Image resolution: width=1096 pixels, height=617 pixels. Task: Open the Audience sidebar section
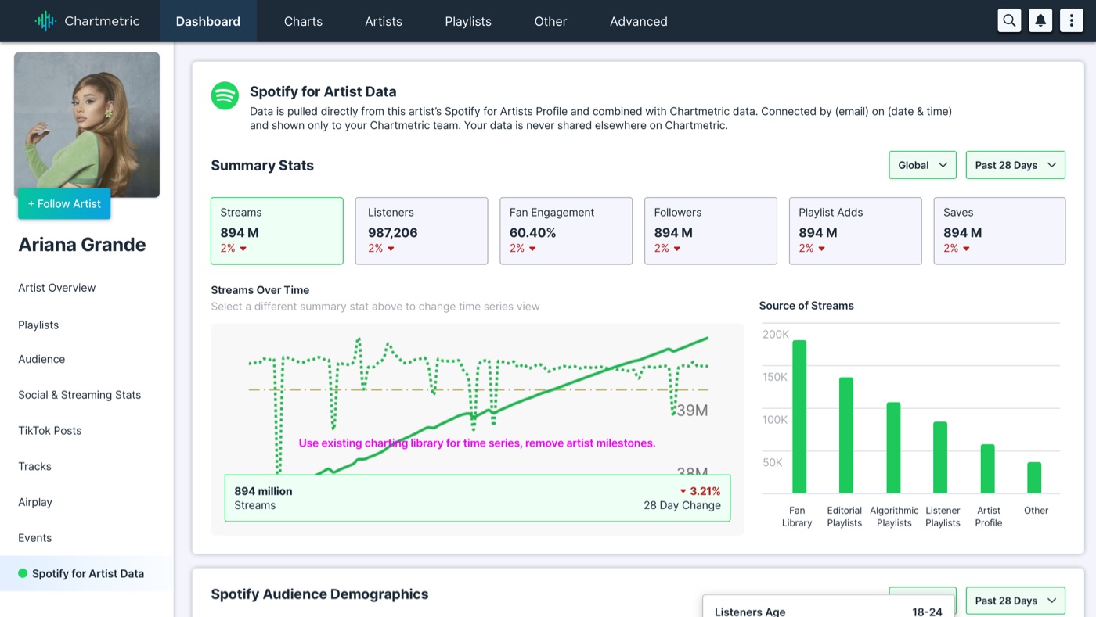[41, 359]
